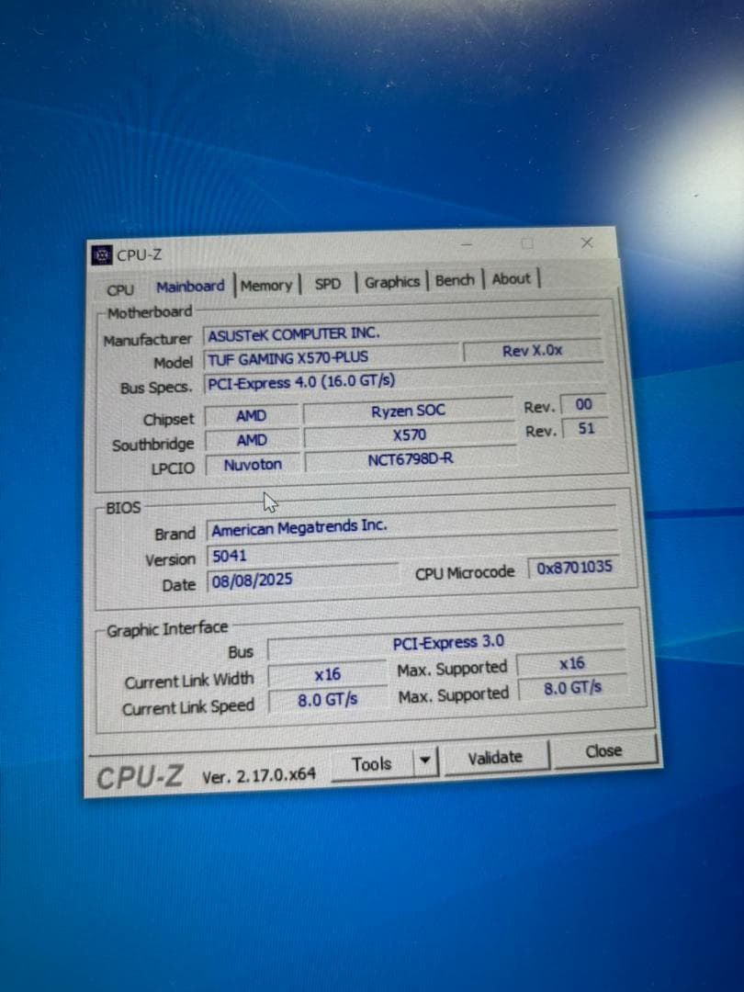This screenshot has height=992, width=744.
Task: Open the Graphics tab
Action: click(x=391, y=283)
